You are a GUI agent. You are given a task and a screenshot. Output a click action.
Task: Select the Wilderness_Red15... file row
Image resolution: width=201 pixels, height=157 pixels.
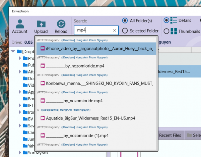(180, 71)
